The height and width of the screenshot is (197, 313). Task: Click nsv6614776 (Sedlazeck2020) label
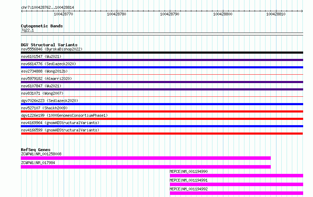49,64
